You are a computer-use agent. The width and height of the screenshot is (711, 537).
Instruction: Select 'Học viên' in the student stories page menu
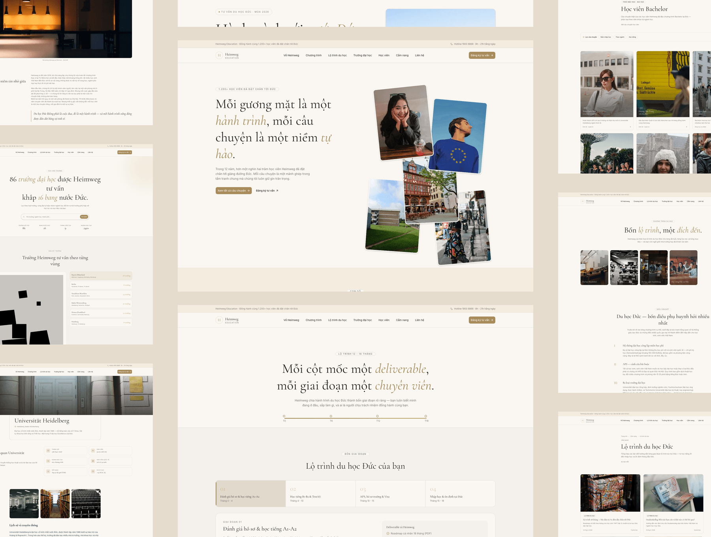[x=384, y=55]
